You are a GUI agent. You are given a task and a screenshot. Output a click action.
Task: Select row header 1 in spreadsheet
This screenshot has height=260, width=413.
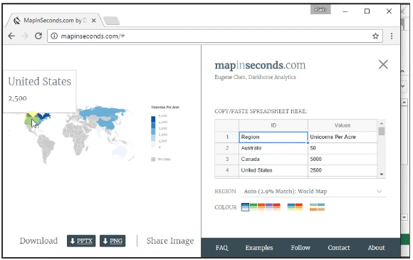click(226, 137)
